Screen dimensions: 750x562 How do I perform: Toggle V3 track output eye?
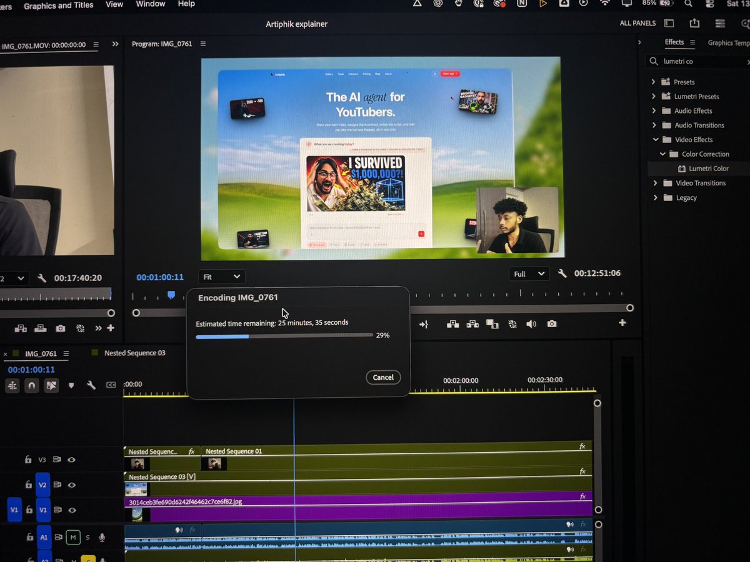(71, 460)
